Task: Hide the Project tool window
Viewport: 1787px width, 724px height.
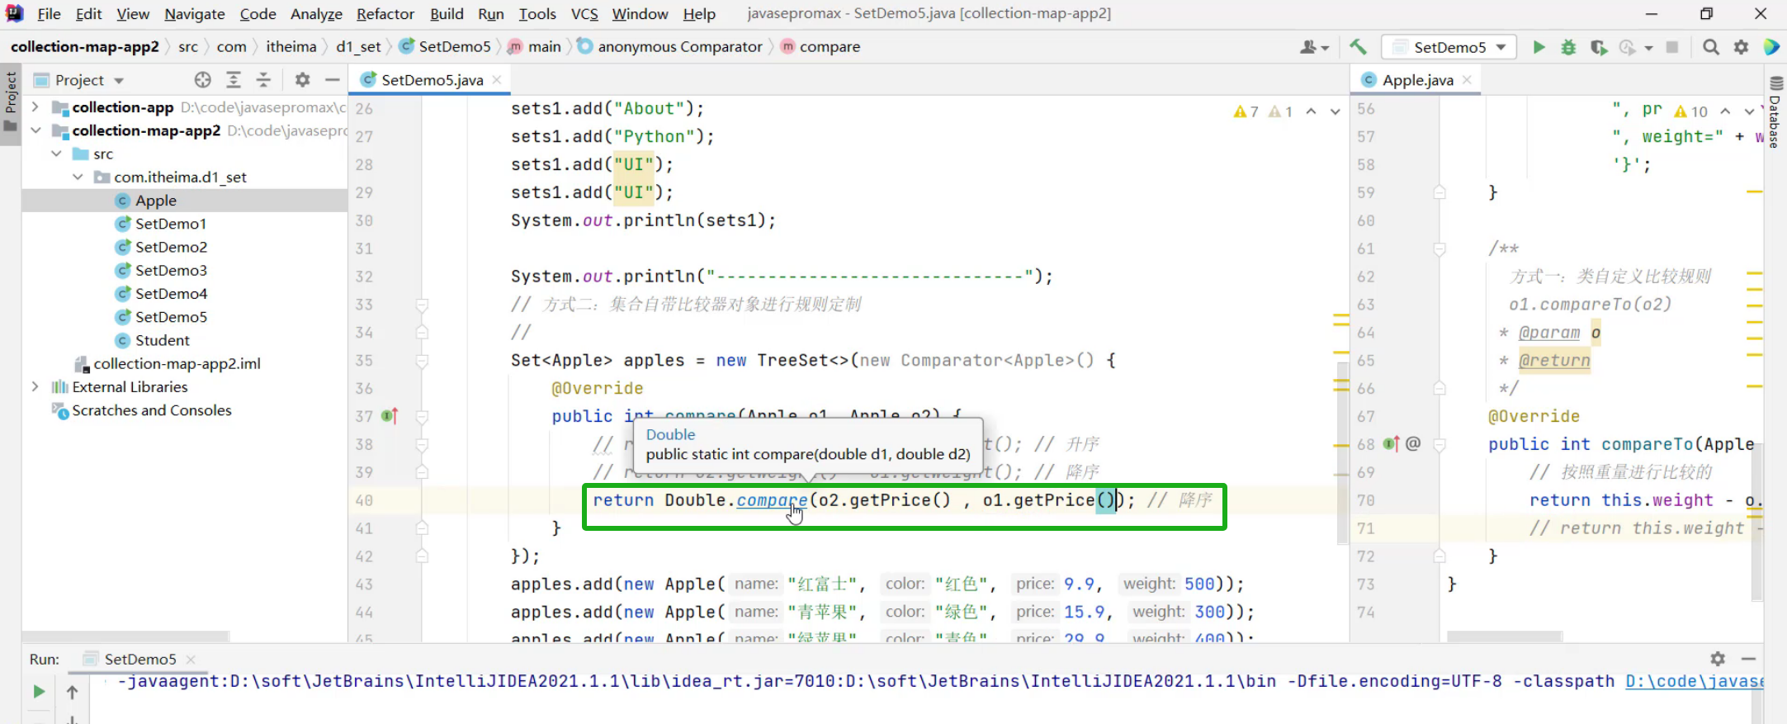Action: click(332, 80)
